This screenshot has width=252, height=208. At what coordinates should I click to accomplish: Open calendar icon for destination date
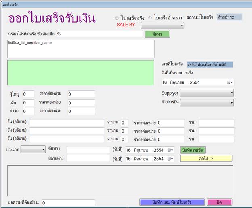pyautogui.click(x=171, y=159)
